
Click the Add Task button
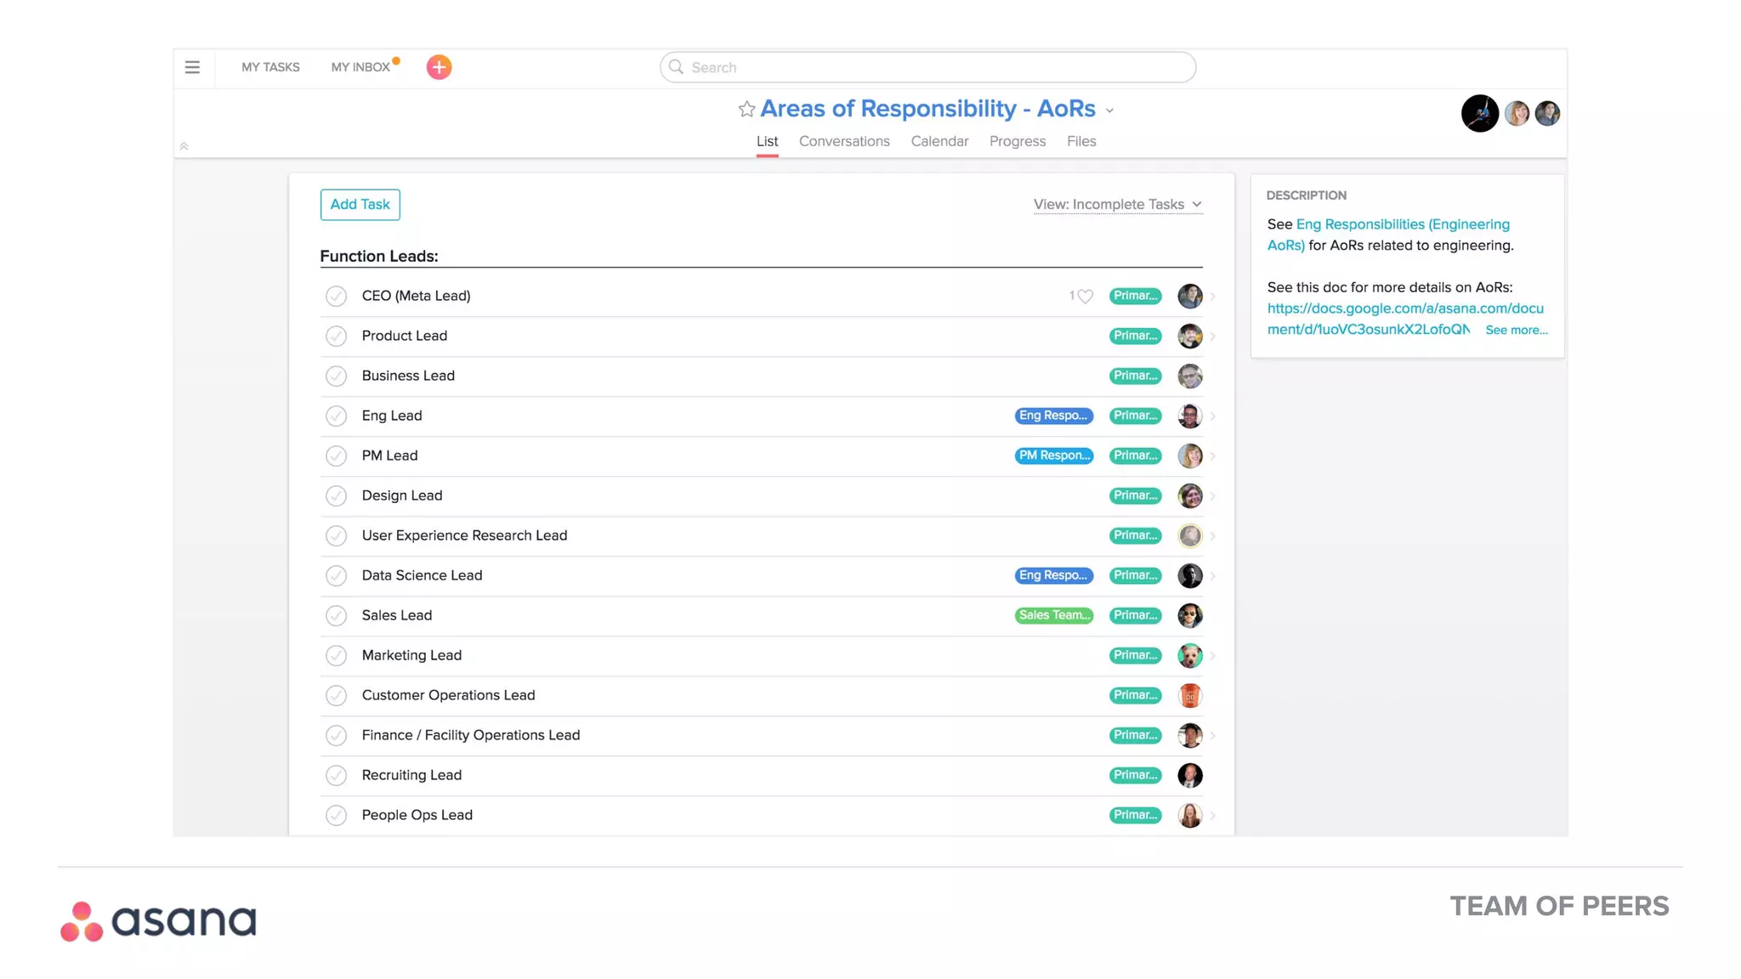point(360,204)
